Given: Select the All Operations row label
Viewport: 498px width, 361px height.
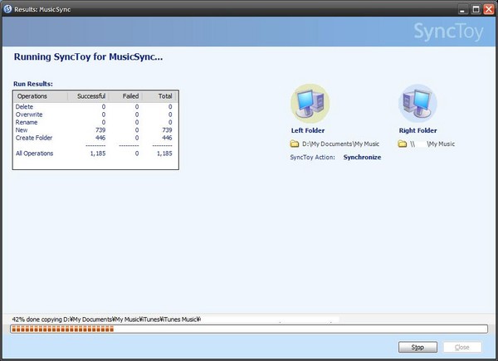Looking at the screenshot, I should (x=34, y=154).
